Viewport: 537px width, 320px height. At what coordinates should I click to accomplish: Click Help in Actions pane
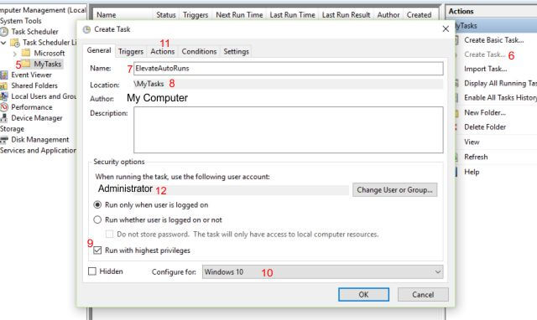(x=472, y=172)
